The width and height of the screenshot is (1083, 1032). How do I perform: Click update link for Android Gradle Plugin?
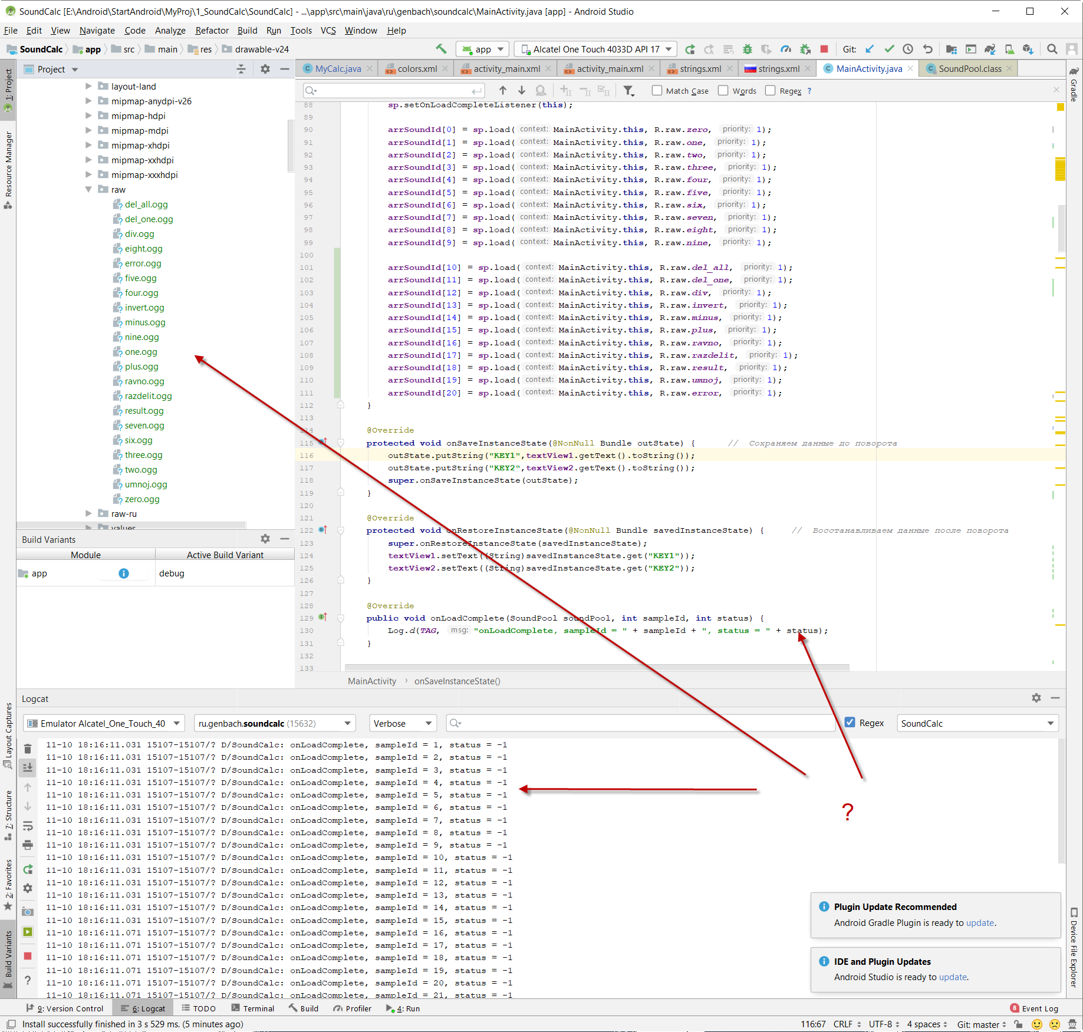click(x=980, y=923)
